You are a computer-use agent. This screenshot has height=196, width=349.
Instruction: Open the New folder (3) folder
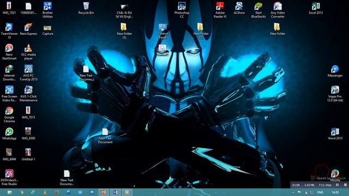click(x=124, y=30)
